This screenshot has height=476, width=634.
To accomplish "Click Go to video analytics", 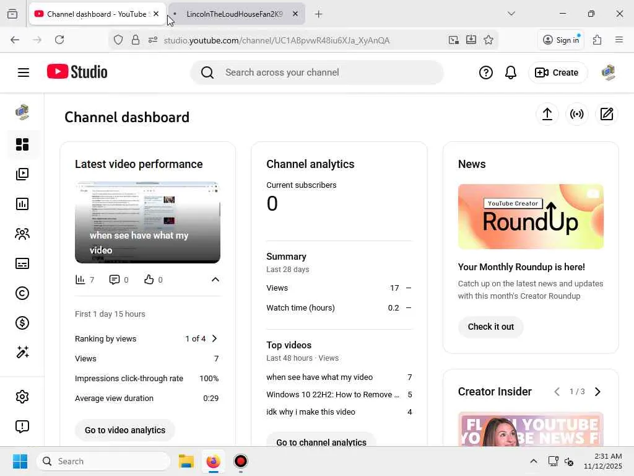I will [x=125, y=430].
